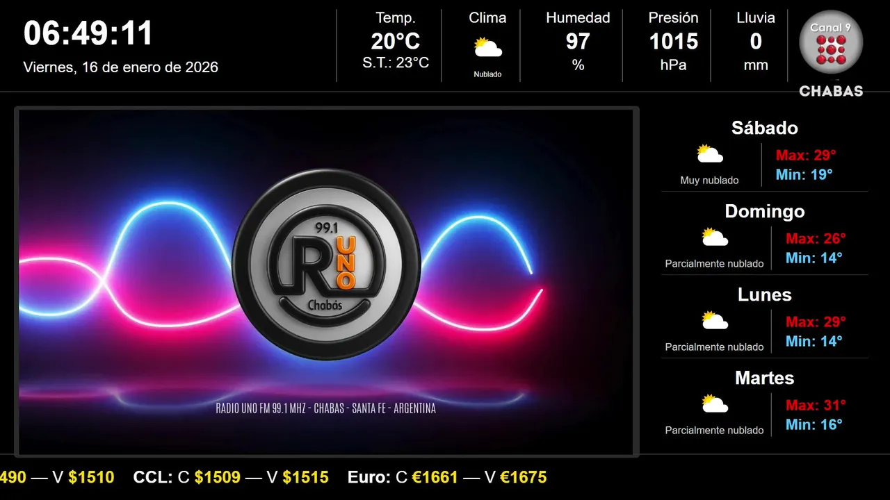This screenshot has height=500, width=890.
Task: Click the $1510 sell price in ticker
Action: 91,477
